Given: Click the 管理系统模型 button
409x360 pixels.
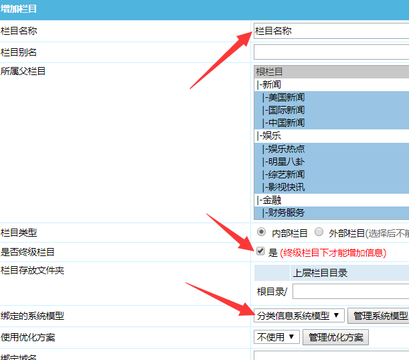Looking at the screenshot, I should pyautogui.click(x=378, y=316).
